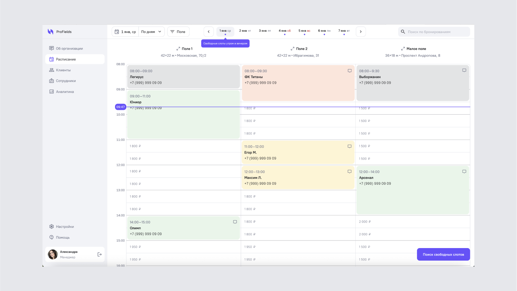This screenshot has width=517, height=291.
Task: Go to previous week with left chevron
Action: click(x=208, y=32)
